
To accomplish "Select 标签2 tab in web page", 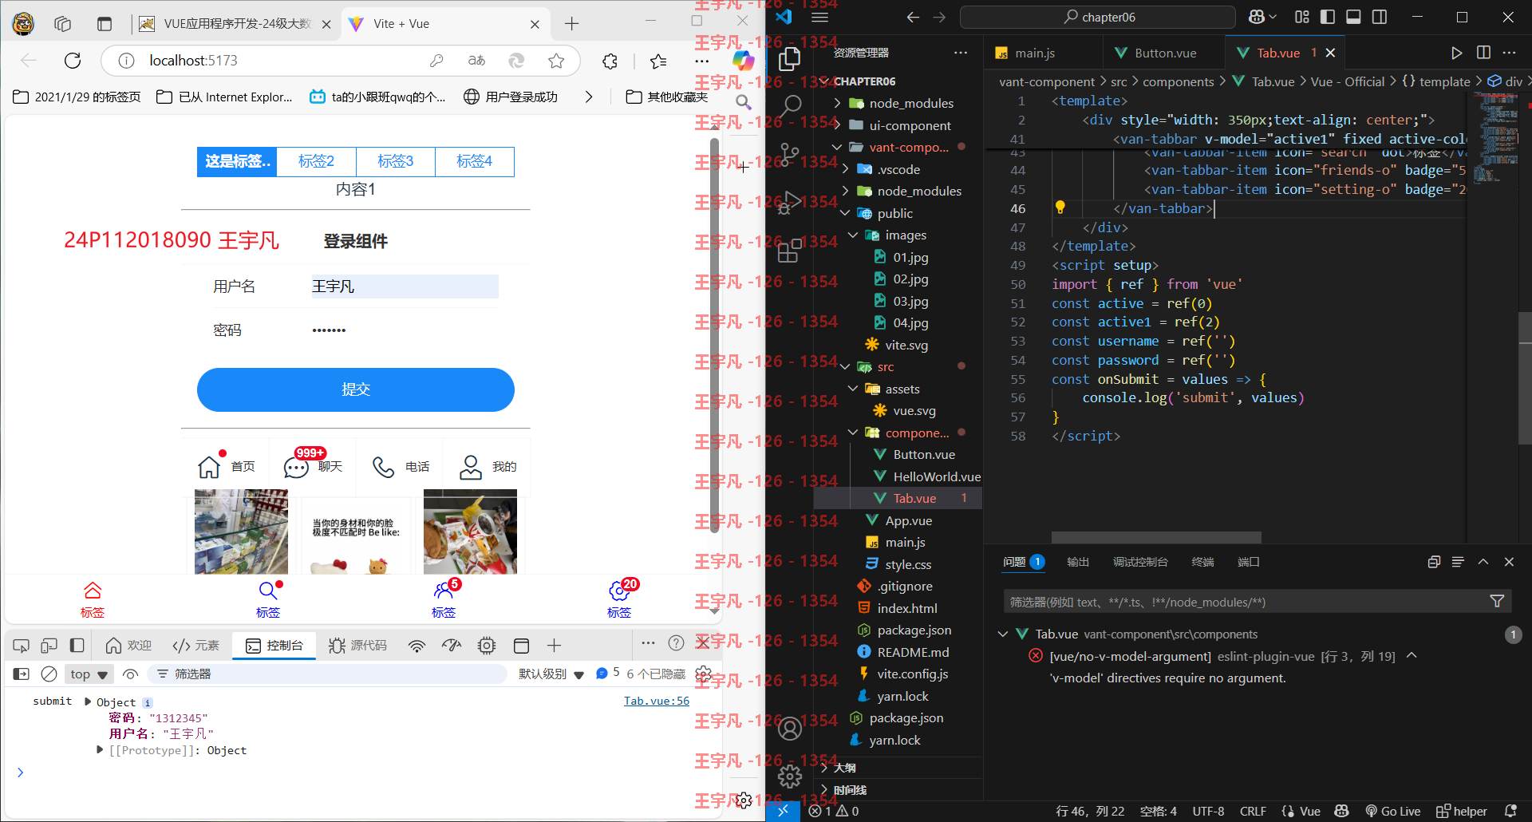I will click(316, 161).
